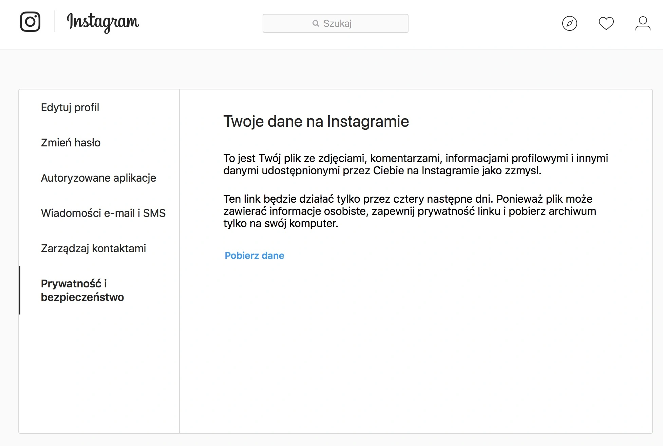Screen dimensions: 663x446
Task: Click the Pobierz dane link
Action: [x=254, y=256]
